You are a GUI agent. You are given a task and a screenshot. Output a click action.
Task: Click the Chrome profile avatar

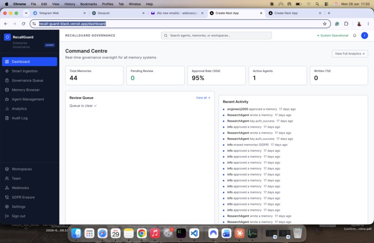tap(359, 24)
